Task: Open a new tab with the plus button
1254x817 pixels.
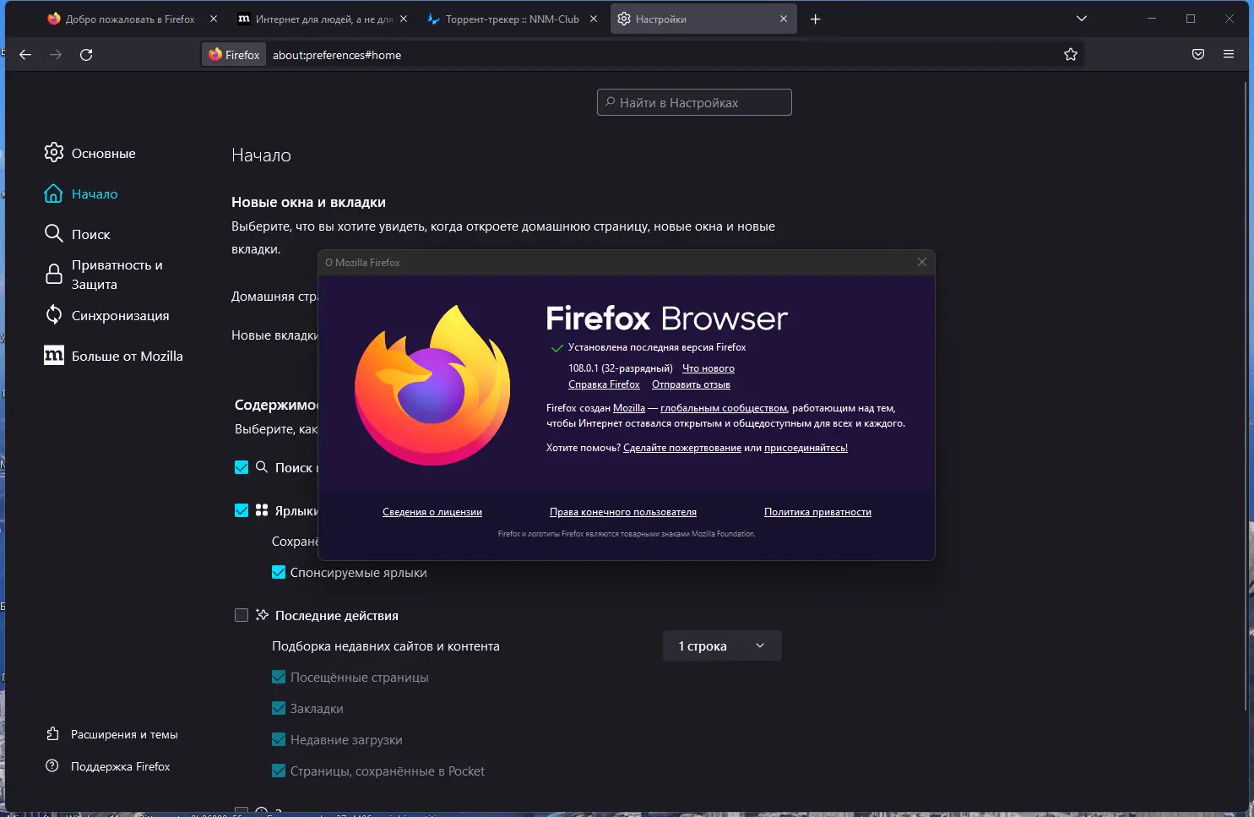Action: [816, 19]
